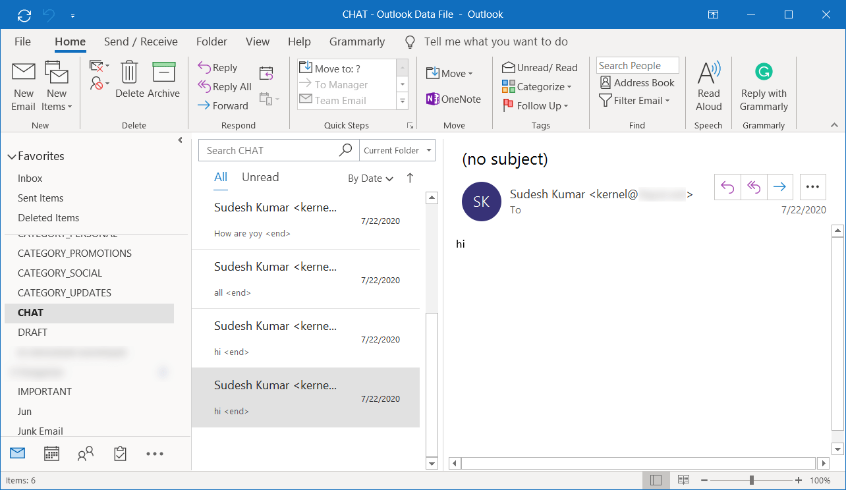Switch to the Folder tab
The image size is (846, 490).
[211, 41]
